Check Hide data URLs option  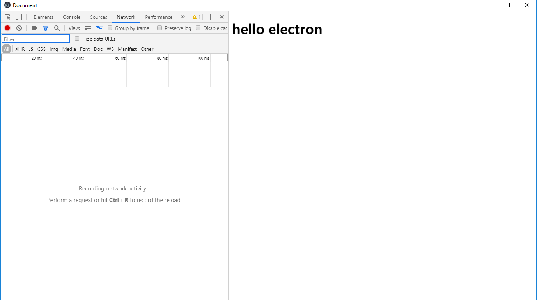click(x=77, y=39)
